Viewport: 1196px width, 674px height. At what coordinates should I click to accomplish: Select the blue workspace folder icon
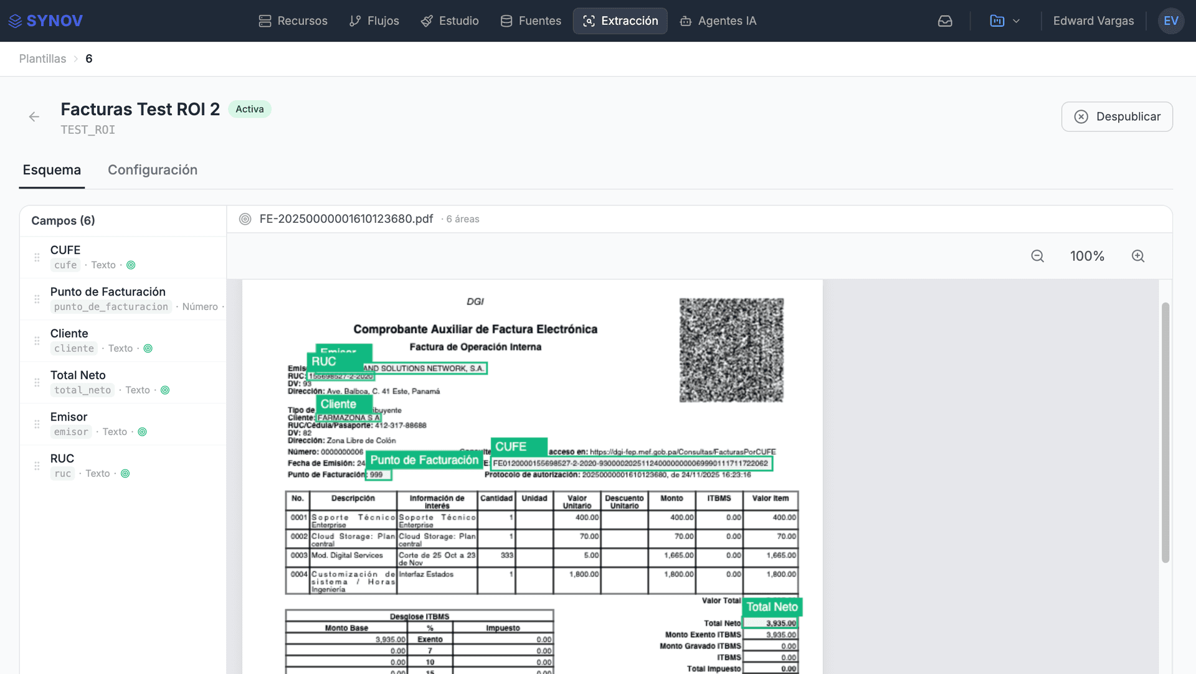[997, 21]
